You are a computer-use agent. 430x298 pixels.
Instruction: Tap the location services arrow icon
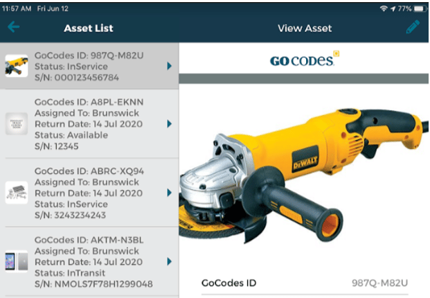[x=393, y=9]
